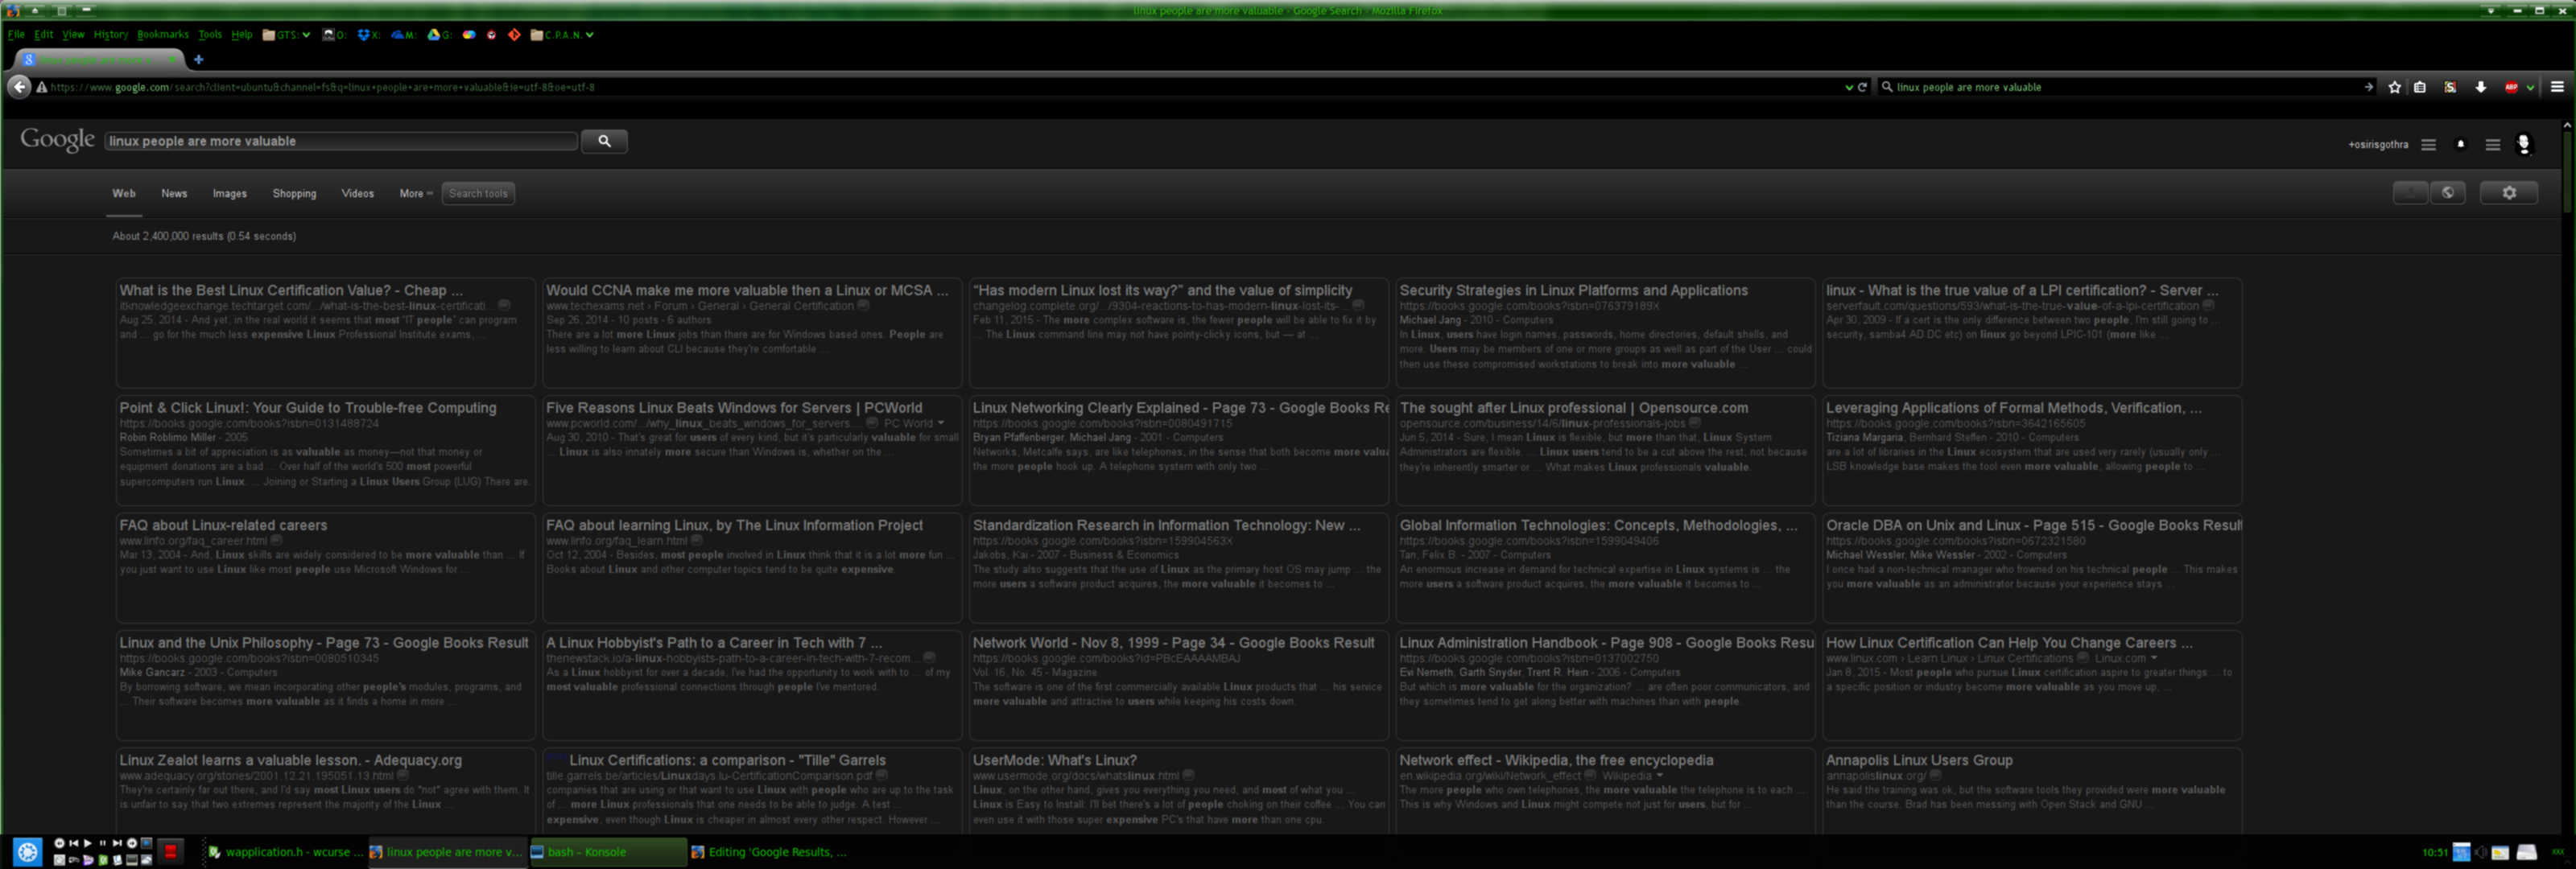The width and height of the screenshot is (2576, 869).
Task: Expand the GTS: bookmark folder
Action: pos(286,34)
